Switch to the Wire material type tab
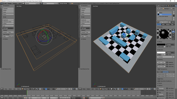This screenshot has width=177, height=99. coord(163,24)
